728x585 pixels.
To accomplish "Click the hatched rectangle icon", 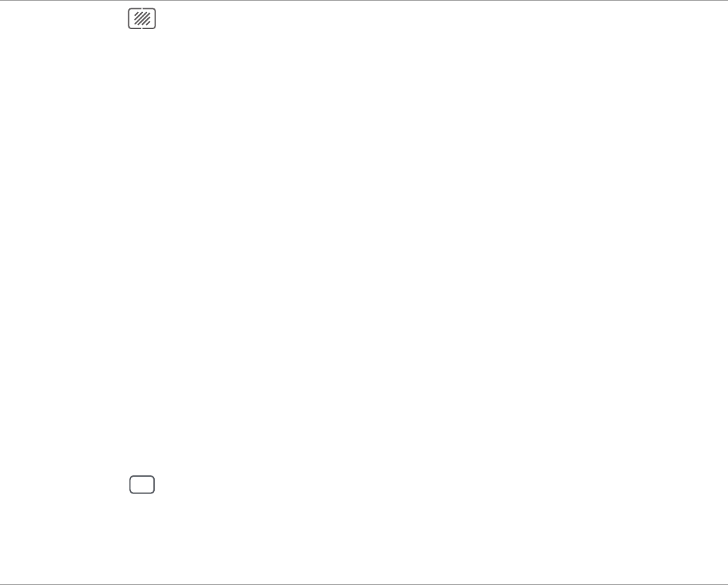I will click(142, 19).
